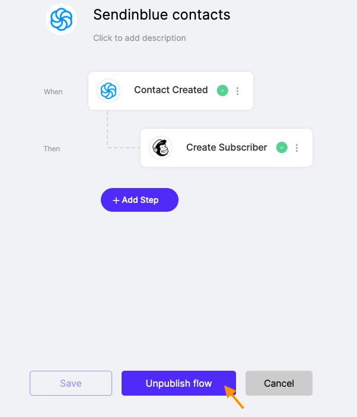Click the Add Step button
Viewport: 357px width, 417px height.
[x=139, y=200]
